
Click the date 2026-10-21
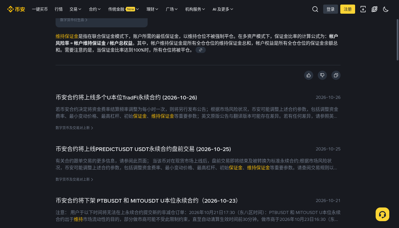[328, 201]
